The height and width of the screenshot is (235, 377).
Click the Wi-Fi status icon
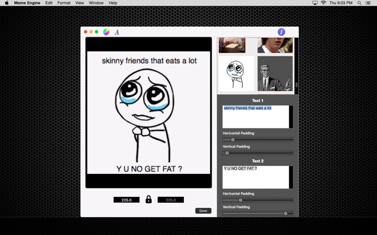pyautogui.click(x=323, y=3)
